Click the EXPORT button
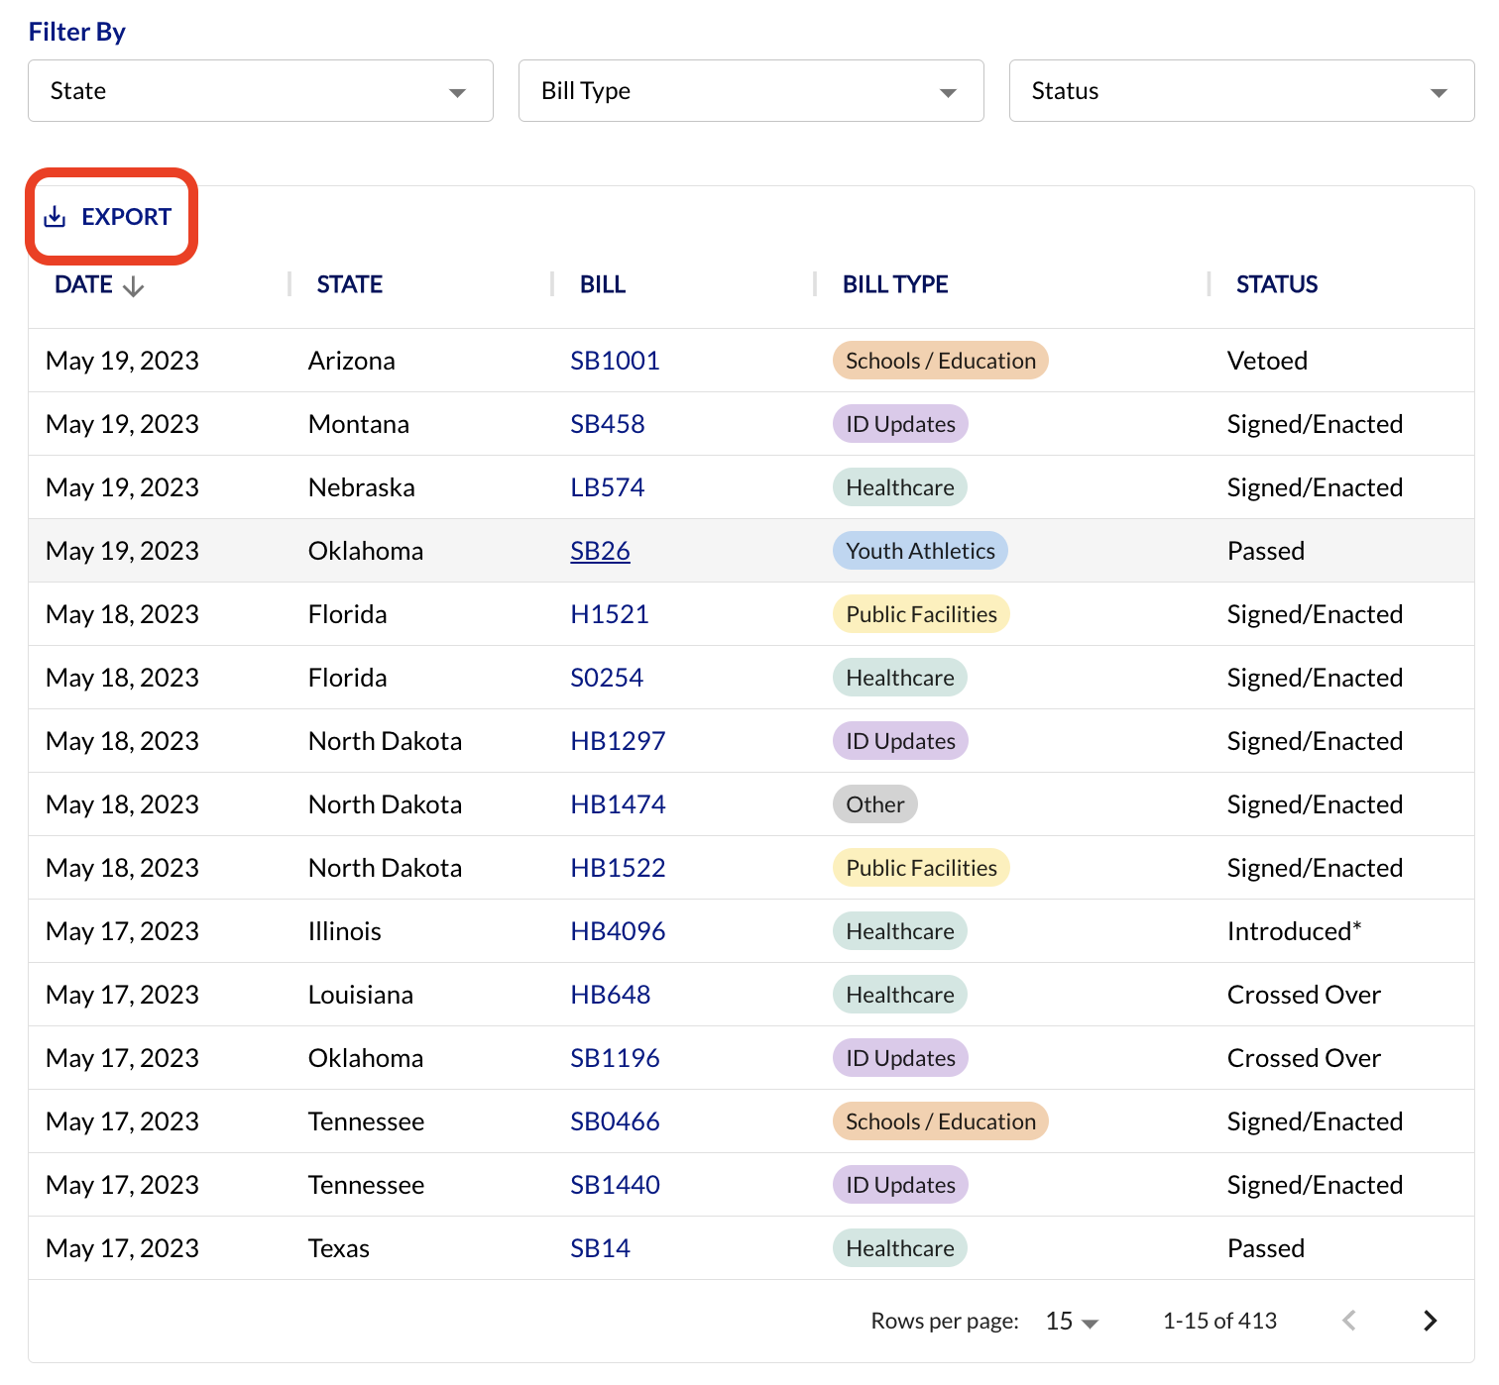The width and height of the screenshot is (1499, 1385). [127, 216]
